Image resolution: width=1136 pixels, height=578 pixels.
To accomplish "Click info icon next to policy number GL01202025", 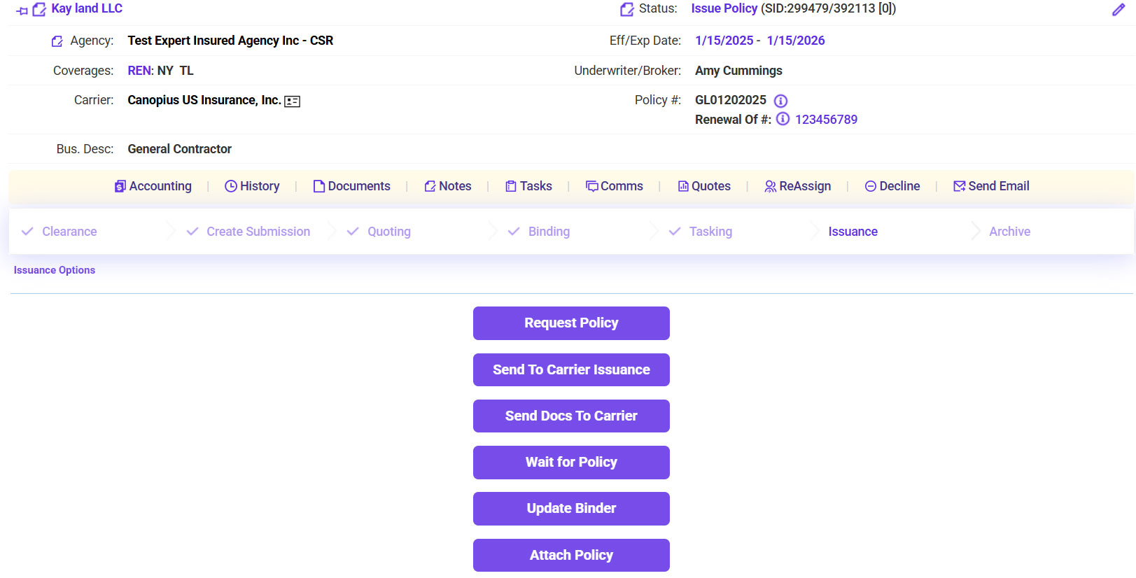I will pos(780,101).
